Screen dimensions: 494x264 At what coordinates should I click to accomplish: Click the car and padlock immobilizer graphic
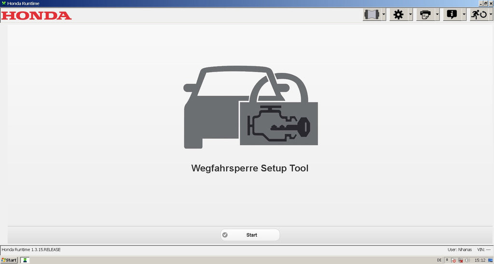pos(250,107)
